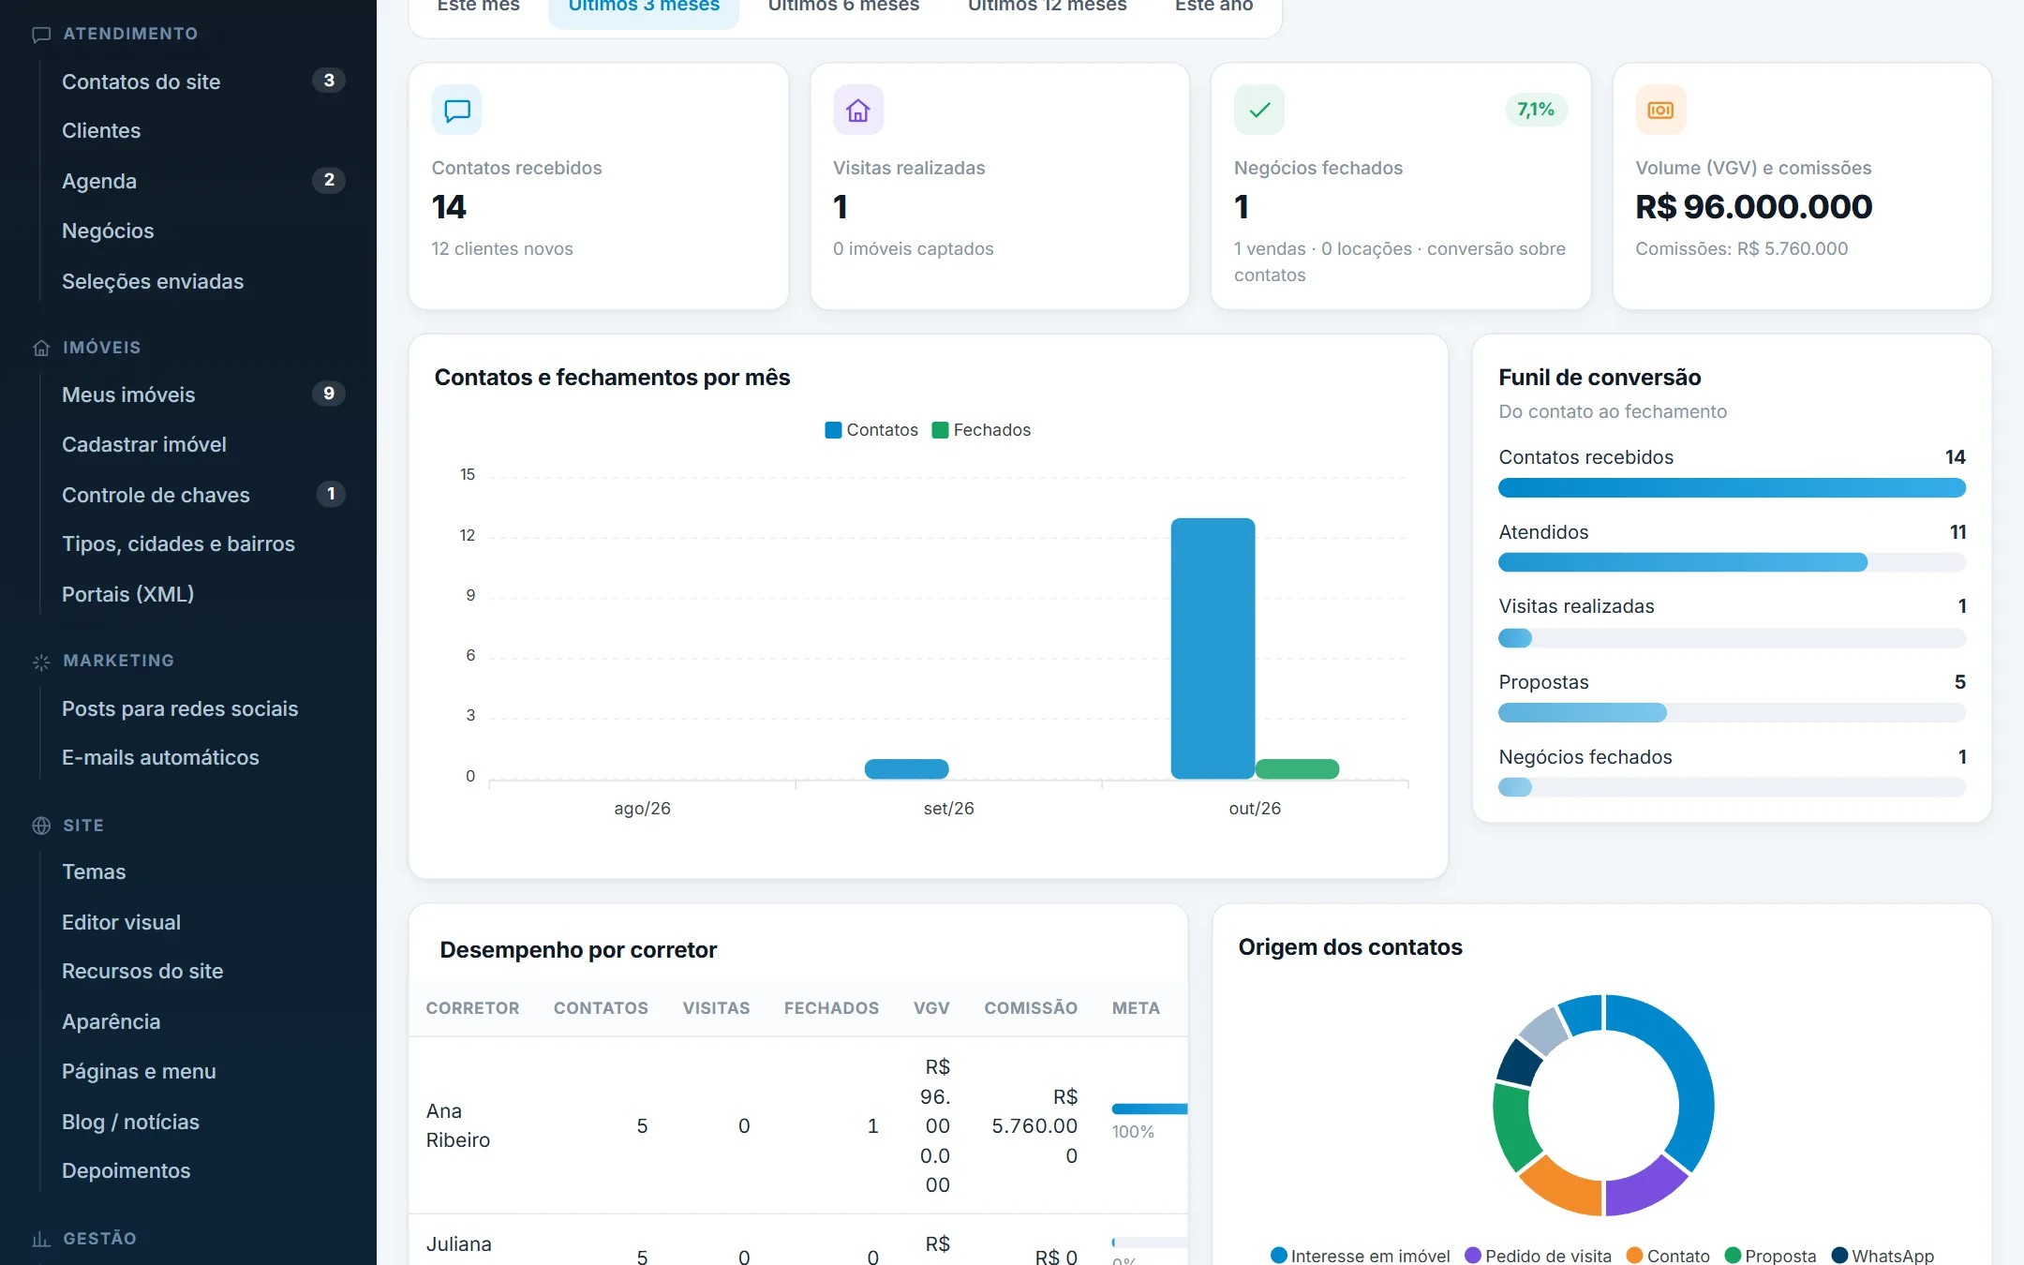Screen dimensions: 2024x1265
Task: Open Negócios in the sidebar
Action: click(x=108, y=231)
